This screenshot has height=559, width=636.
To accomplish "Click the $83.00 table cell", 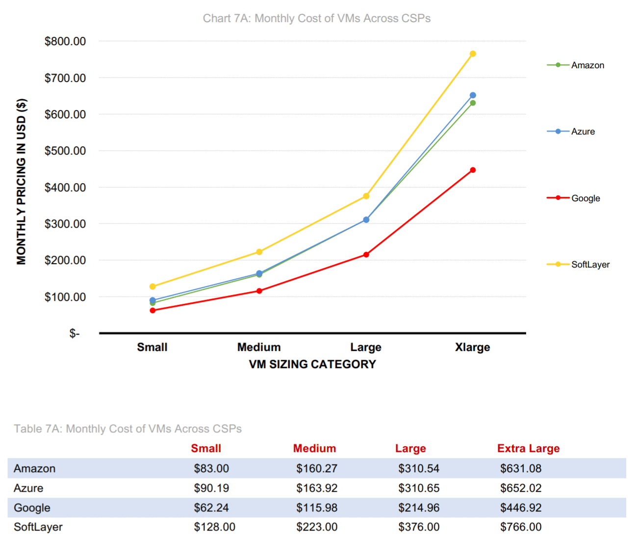I will point(211,469).
